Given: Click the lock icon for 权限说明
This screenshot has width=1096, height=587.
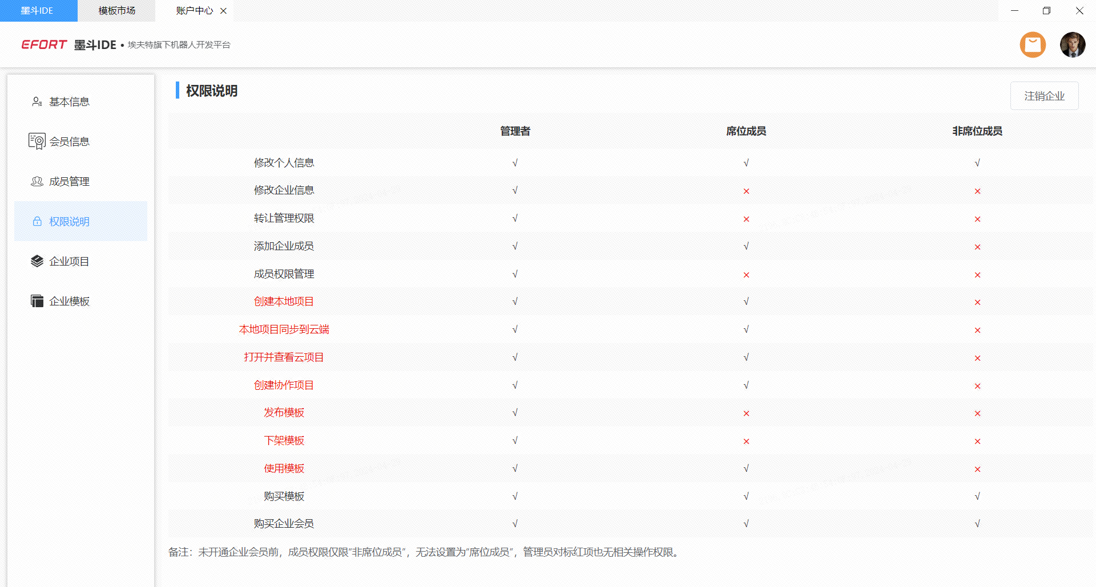Looking at the screenshot, I should 37,221.
